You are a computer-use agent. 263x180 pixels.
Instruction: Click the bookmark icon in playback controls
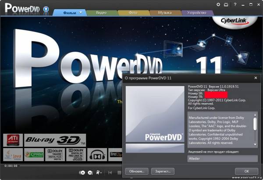tap(98, 172)
